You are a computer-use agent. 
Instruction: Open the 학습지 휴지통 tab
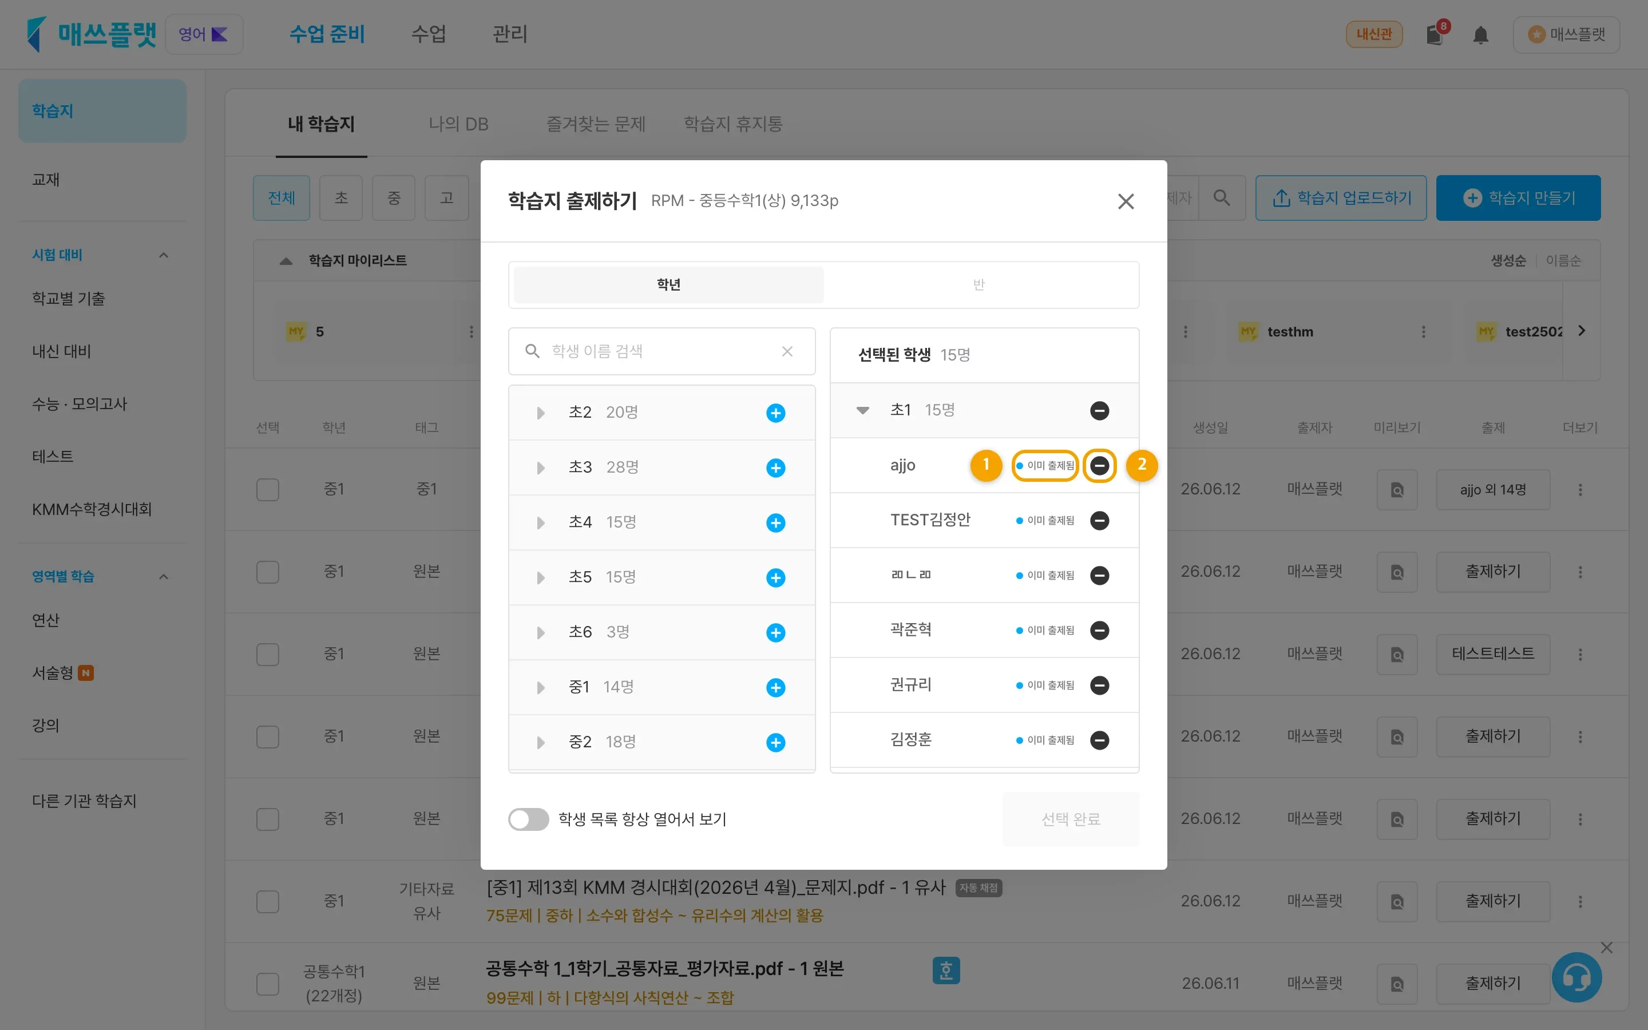coord(734,124)
